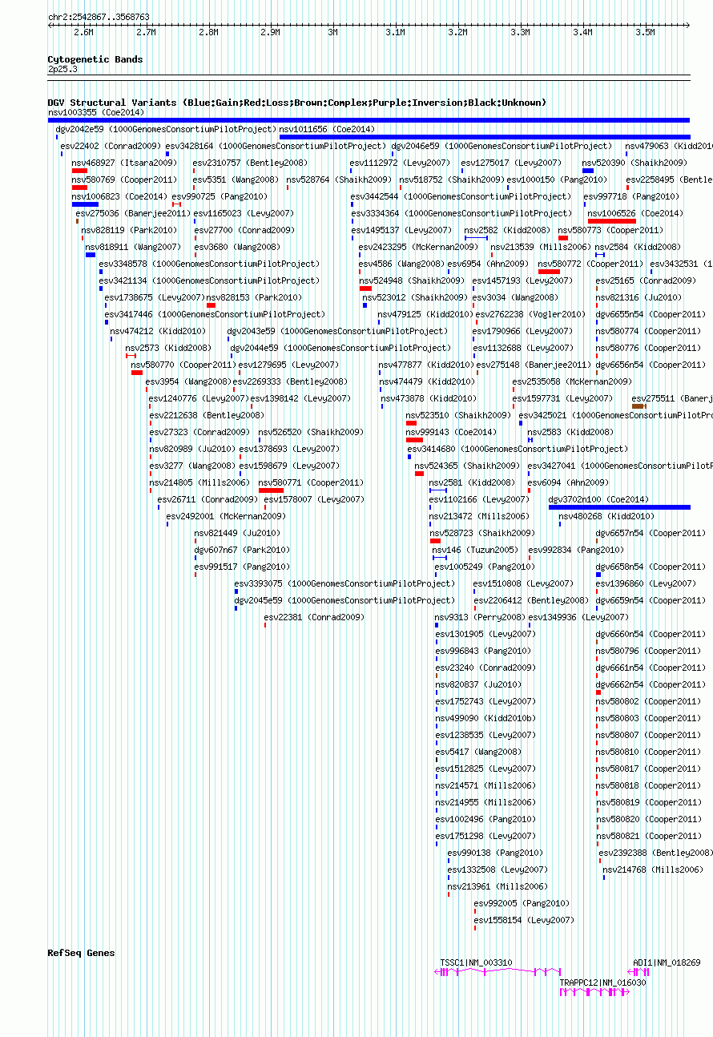Image resolution: width=713 pixels, height=1037 pixels.
Task: Select the nsv1006823 (Coe2014) label
Action: coord(119,196)
